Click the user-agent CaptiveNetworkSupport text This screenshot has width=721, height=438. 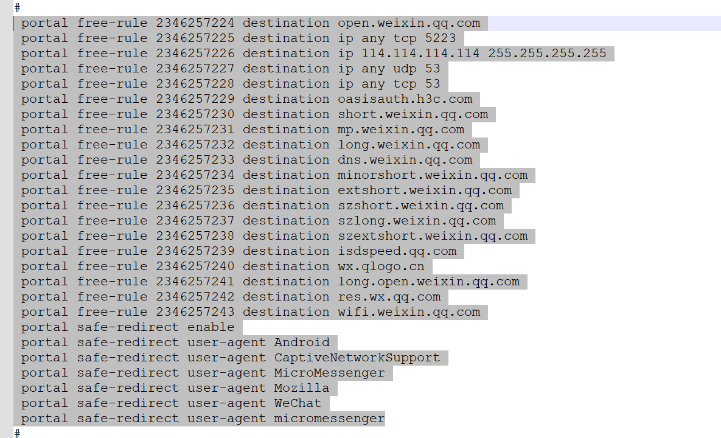tap(313, 358)
